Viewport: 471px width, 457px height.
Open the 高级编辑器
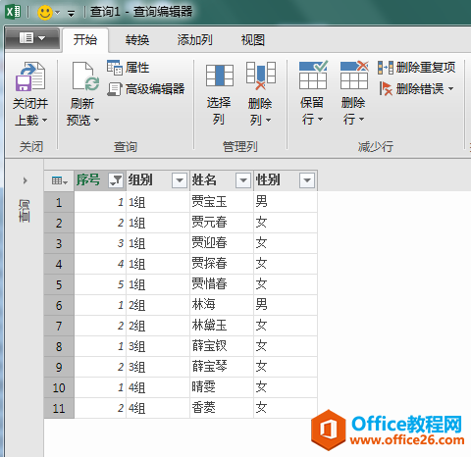[x=146, y=88]
